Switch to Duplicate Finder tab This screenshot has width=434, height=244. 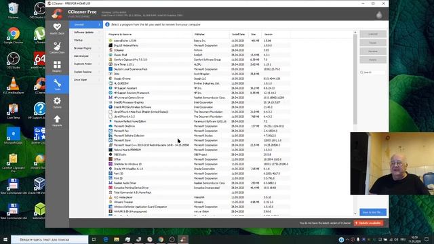pyautogui.click(x=86, y=64)
